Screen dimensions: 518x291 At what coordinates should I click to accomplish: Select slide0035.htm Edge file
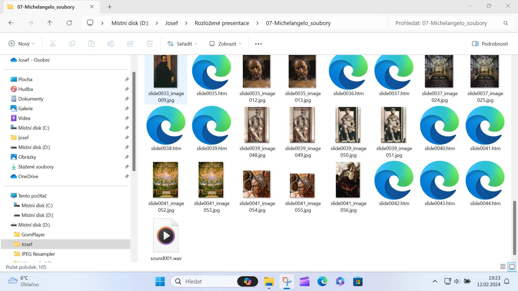(x=212, y=76)
